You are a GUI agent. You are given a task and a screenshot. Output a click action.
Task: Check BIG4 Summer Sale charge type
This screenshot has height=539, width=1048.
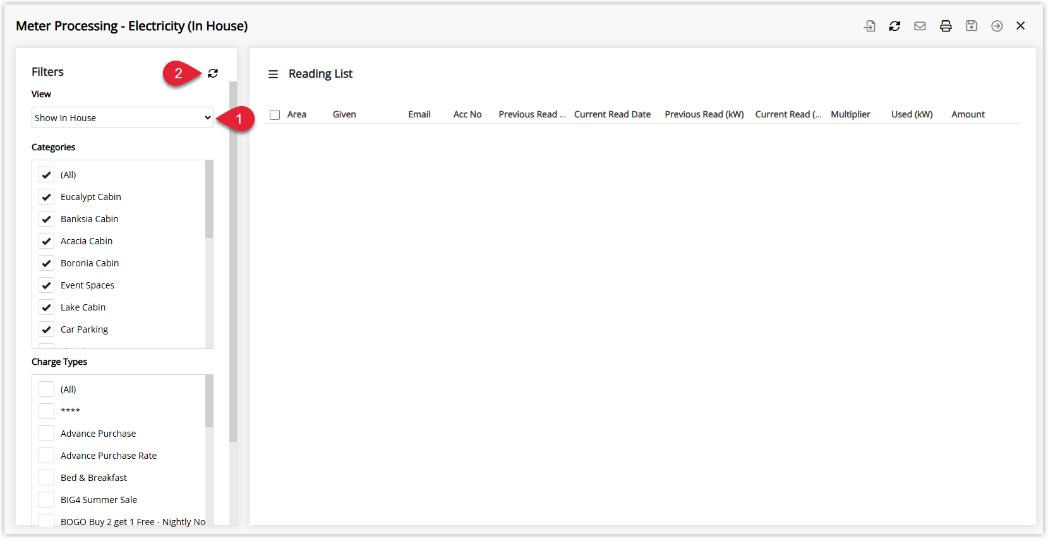click(46, 500)
